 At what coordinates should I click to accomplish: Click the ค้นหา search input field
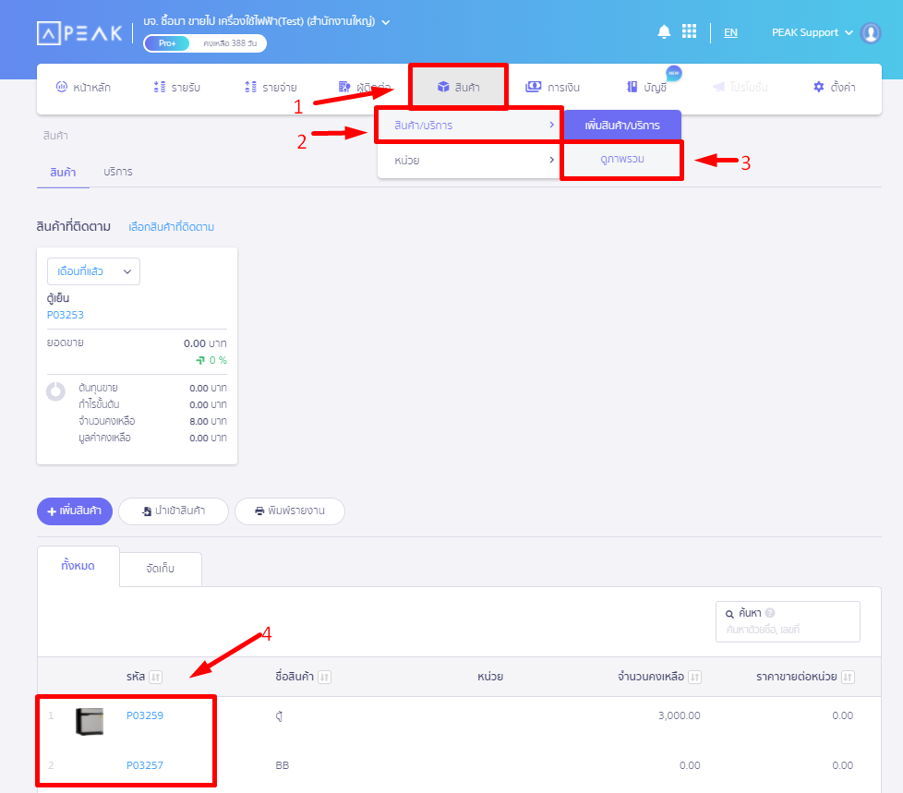pos(787,630)
